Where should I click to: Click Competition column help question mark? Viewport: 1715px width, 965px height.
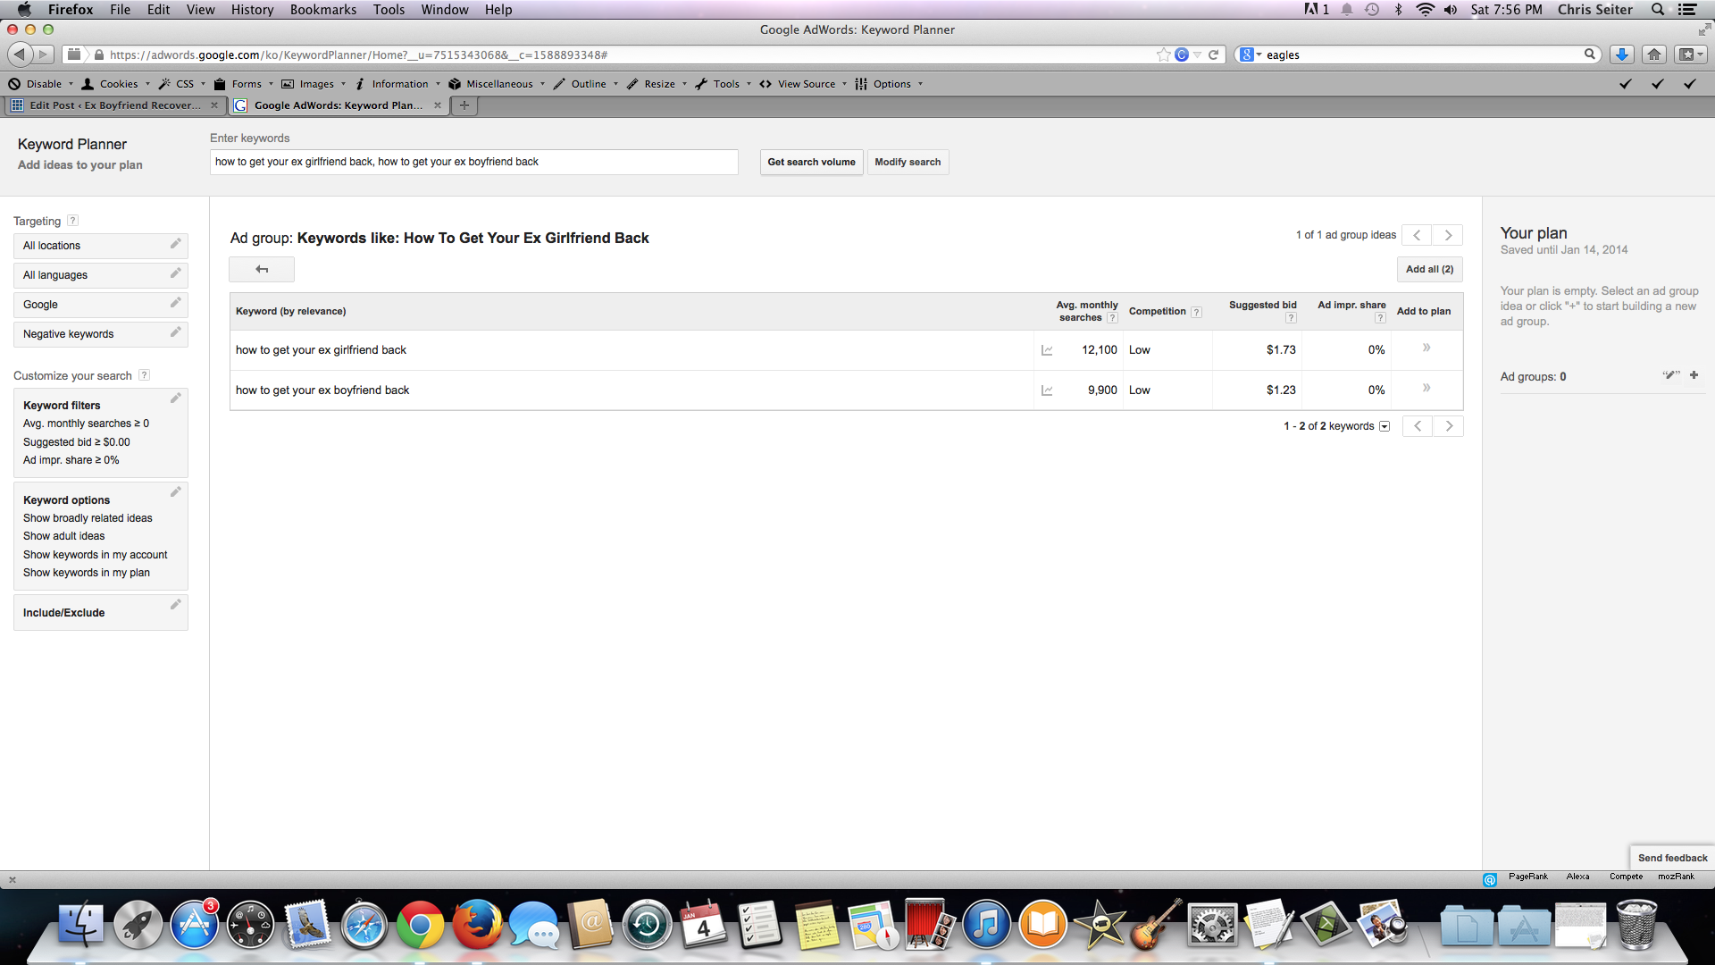[1196, 312]
